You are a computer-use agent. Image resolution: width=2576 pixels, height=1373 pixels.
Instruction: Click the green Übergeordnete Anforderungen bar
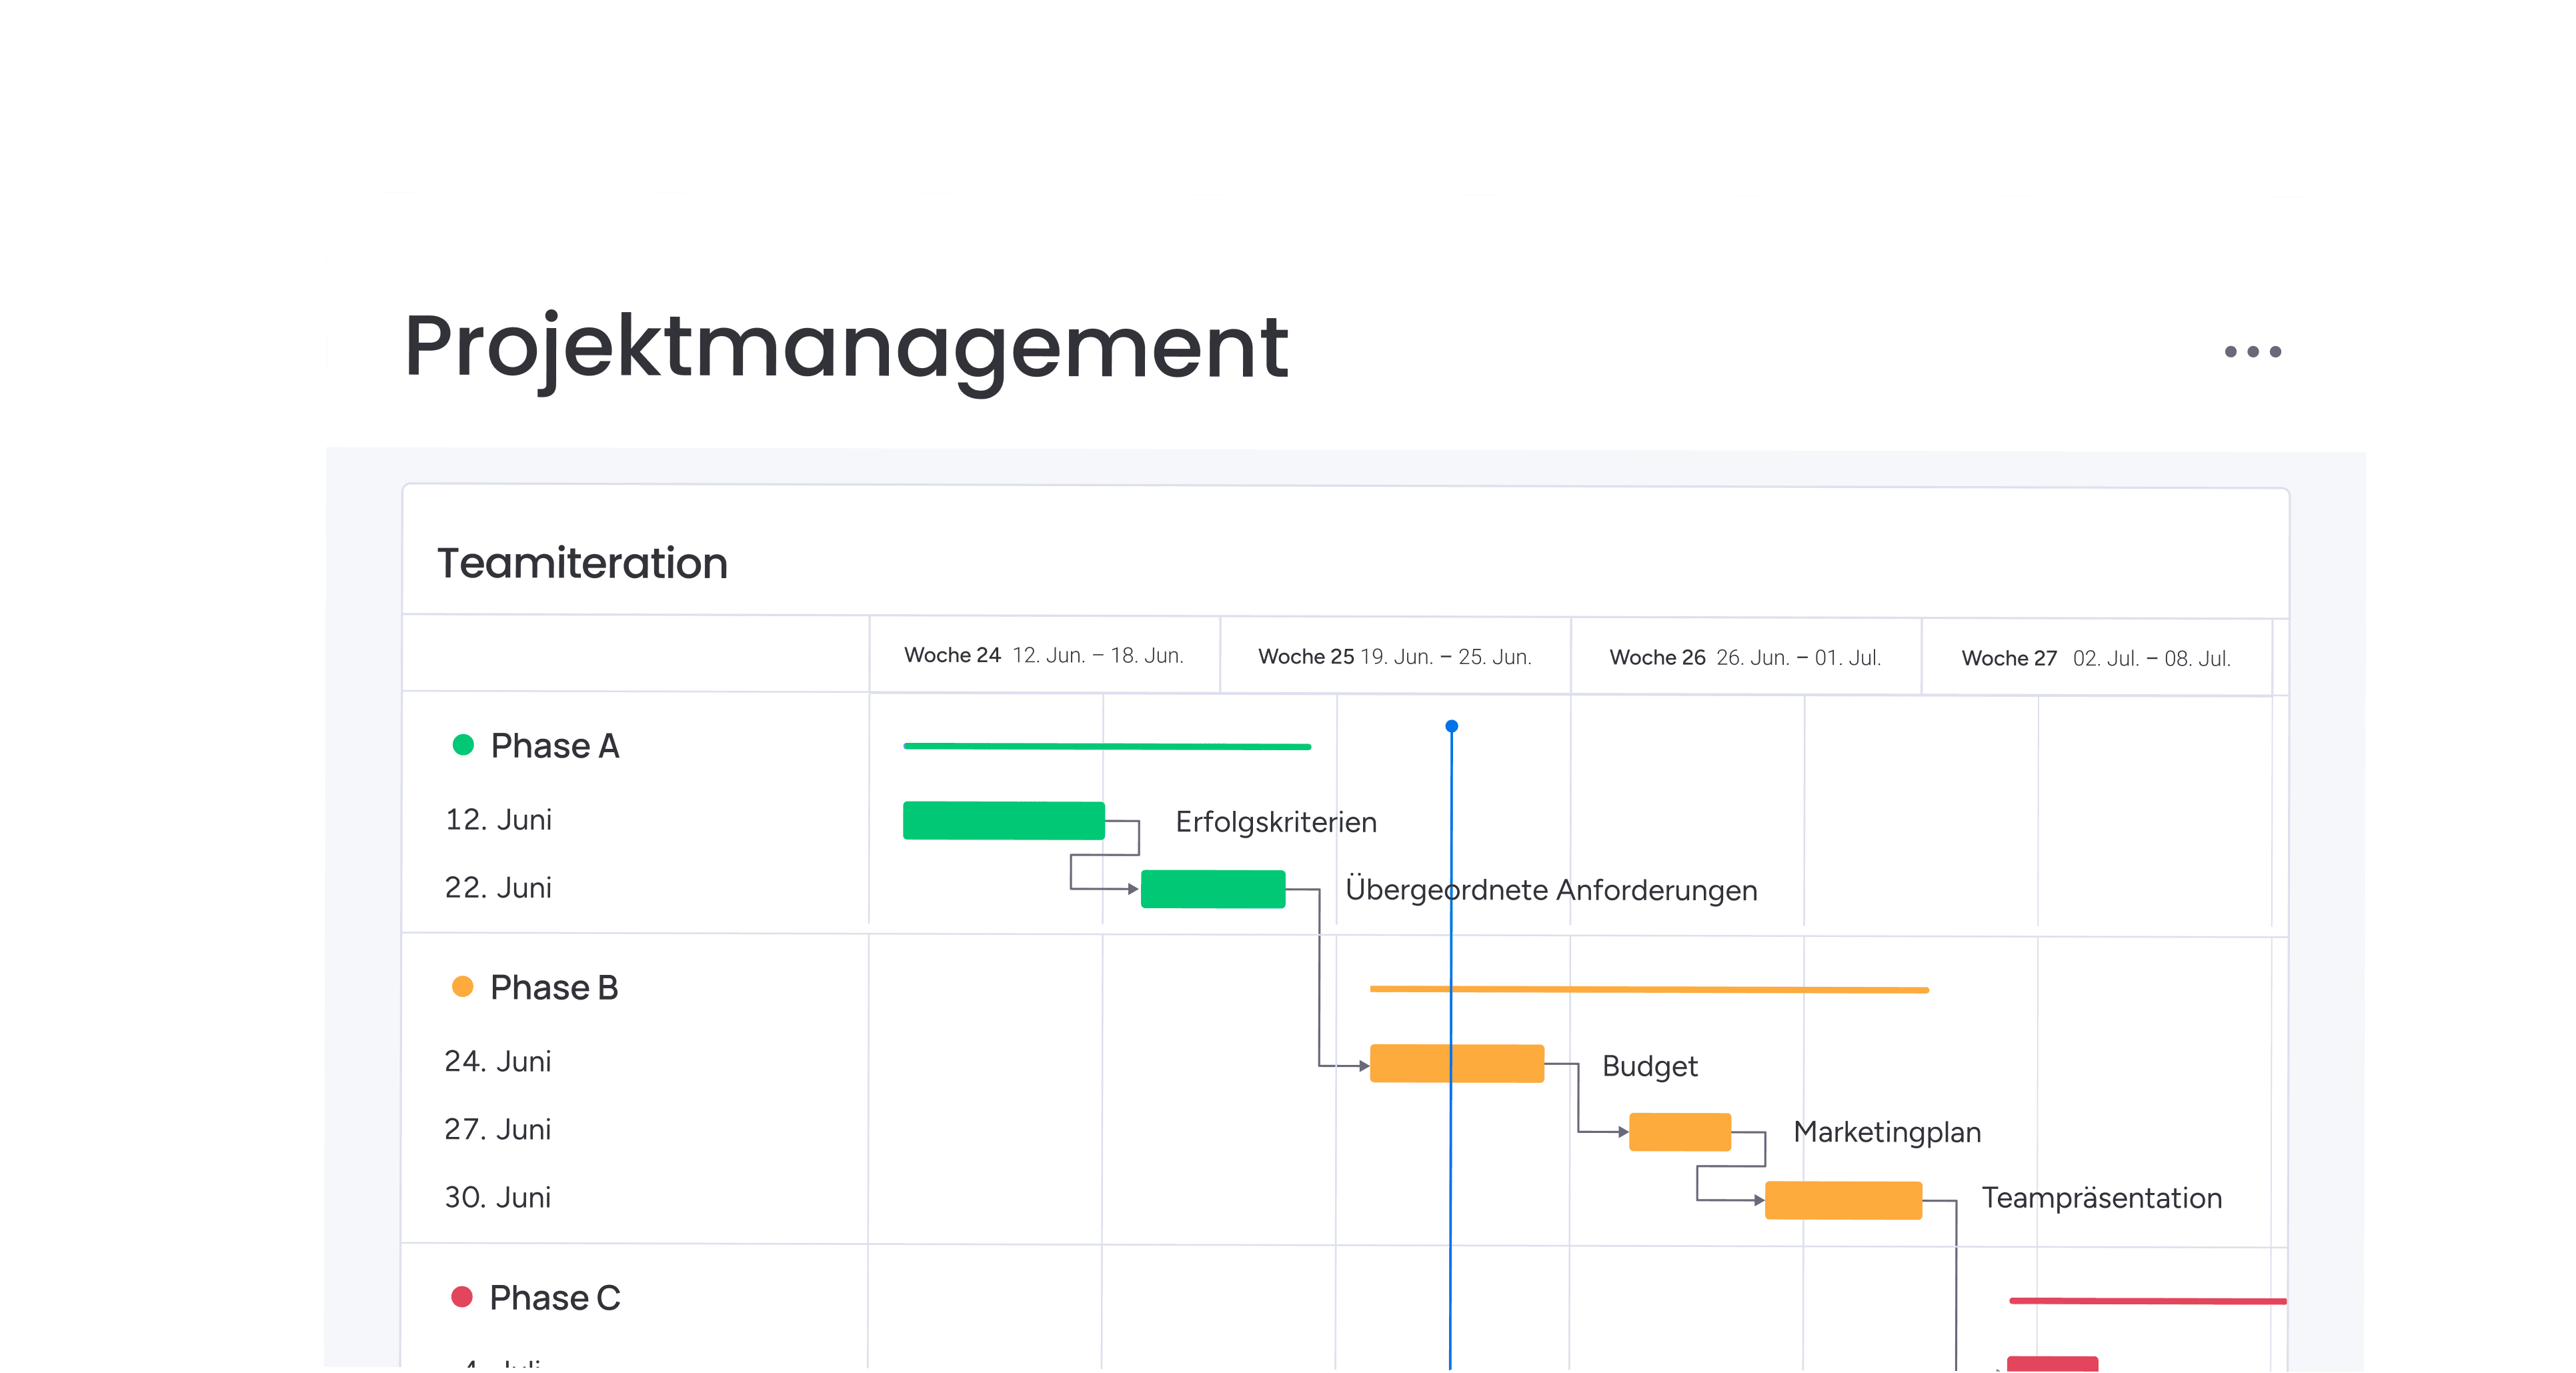pos(1213,889)
